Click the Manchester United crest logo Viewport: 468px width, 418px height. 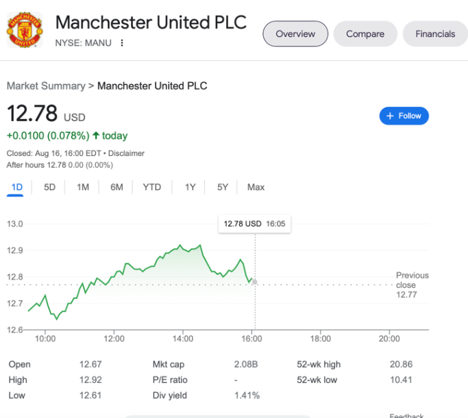[25, 30]
